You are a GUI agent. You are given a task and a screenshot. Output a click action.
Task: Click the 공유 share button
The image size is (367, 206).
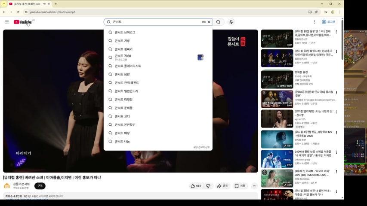(222, 186)
